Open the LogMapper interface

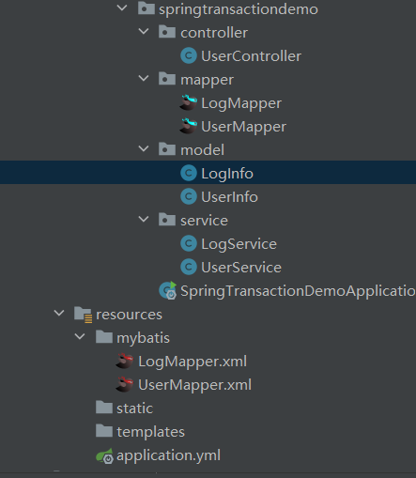click(x=241, y=103)
